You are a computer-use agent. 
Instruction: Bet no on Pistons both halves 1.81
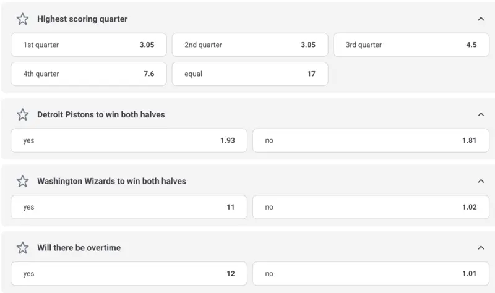pos(371,140)
